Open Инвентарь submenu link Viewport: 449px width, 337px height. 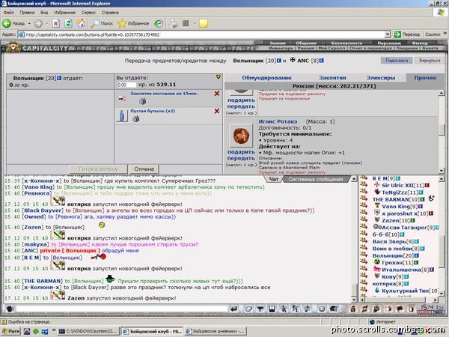[281, 48]
